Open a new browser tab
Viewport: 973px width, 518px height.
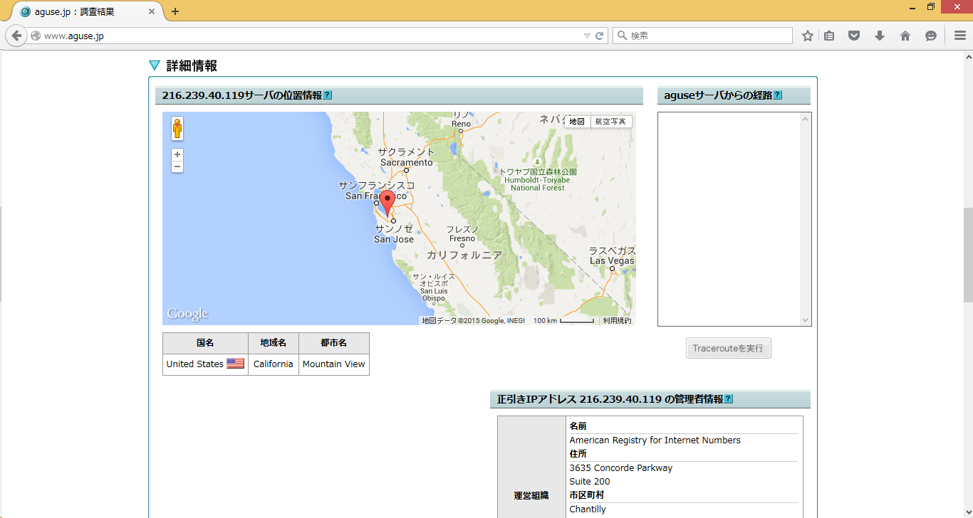pyautogui.click(x=175, y=11)
